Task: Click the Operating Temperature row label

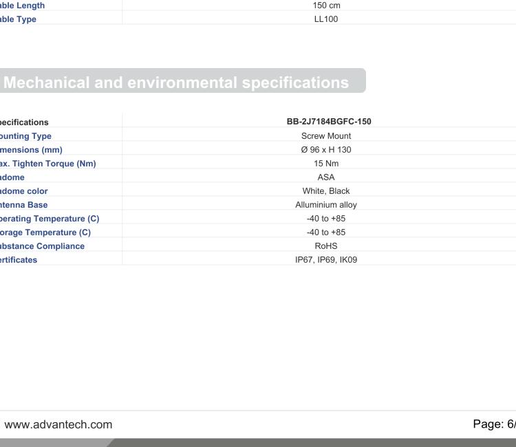Action: [x=50, y=219]
